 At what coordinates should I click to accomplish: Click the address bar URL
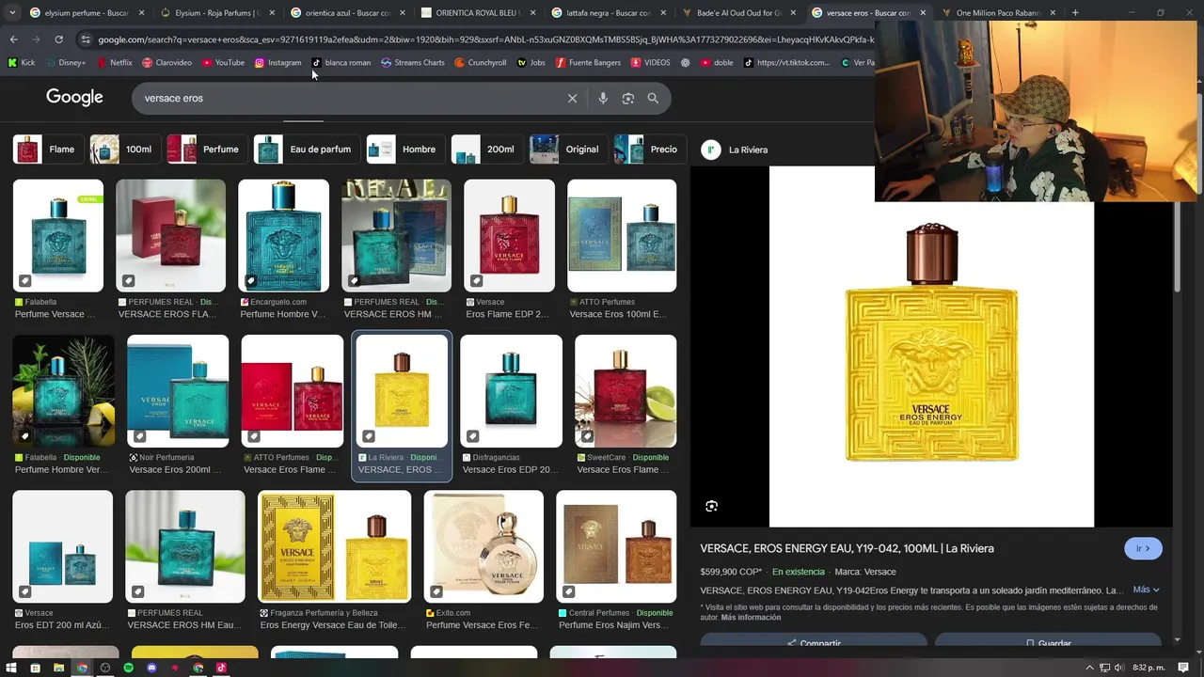pyautogui.click(x=485, y=39)
